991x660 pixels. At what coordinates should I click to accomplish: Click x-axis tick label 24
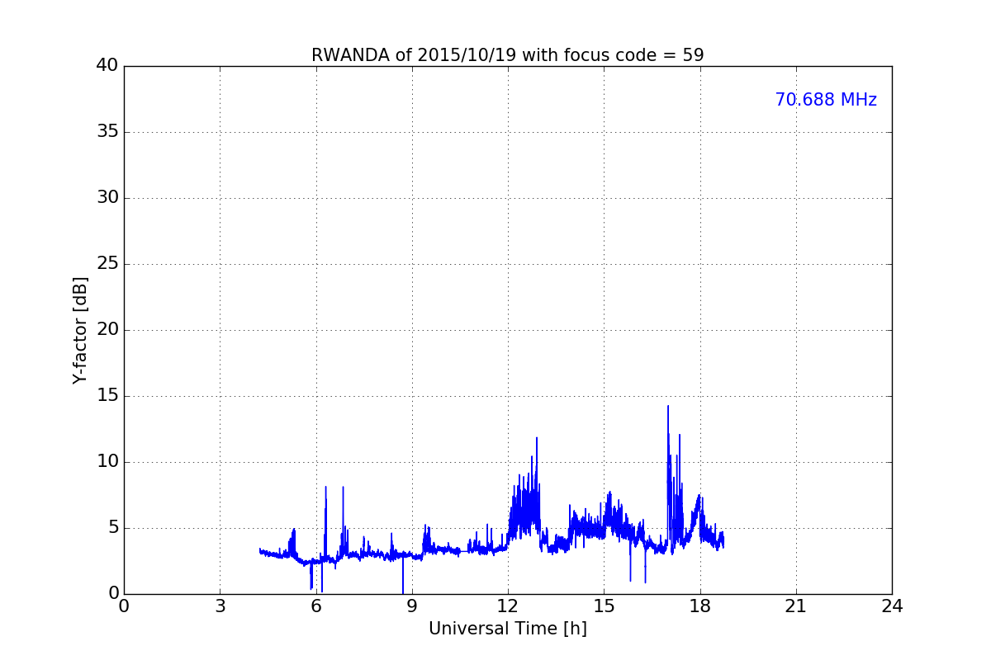pyautogui.click(x=892, y=606)
